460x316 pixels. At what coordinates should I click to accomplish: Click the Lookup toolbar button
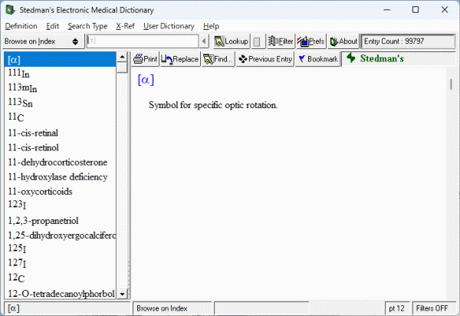pos(232,41)
